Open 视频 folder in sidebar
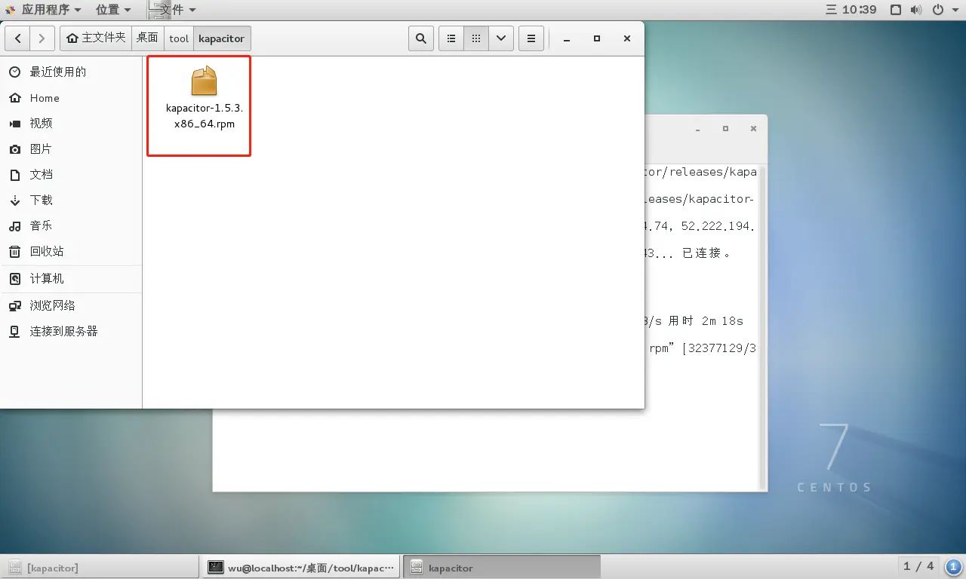Screen dimensions: 966x579 [x=71, y=123]
